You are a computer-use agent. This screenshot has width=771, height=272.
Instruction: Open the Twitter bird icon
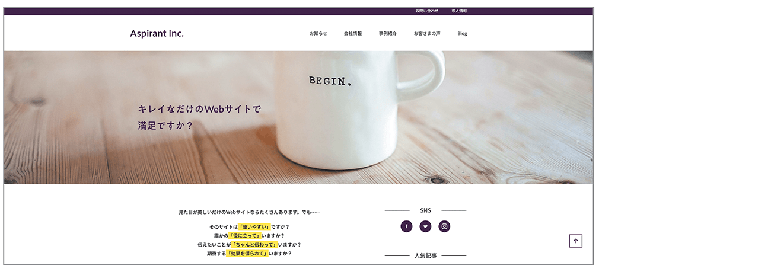click(x=425, y=226)
